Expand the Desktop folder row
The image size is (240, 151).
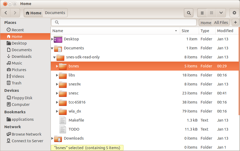(x=52, y=39)
